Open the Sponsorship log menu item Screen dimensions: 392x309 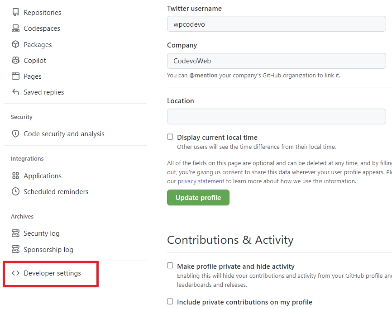click(48, 250)
